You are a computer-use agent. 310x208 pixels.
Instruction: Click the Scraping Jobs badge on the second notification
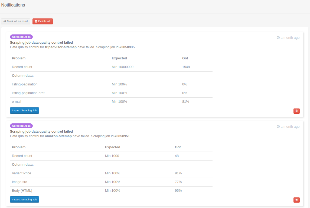21,126
